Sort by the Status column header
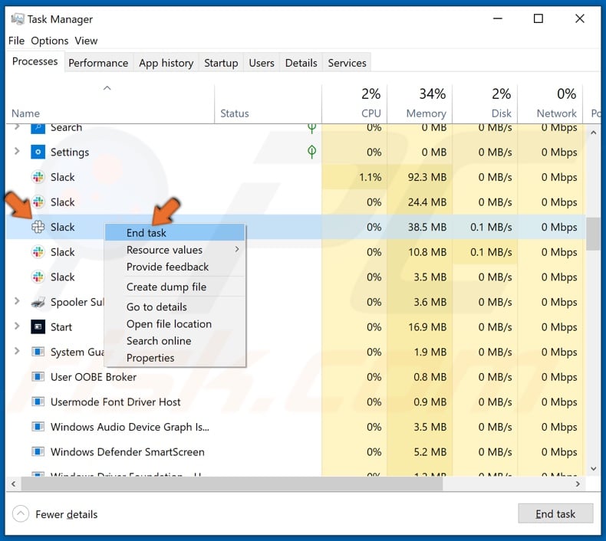This screenshot has height=541, width=606. click(x=268, y=103)
